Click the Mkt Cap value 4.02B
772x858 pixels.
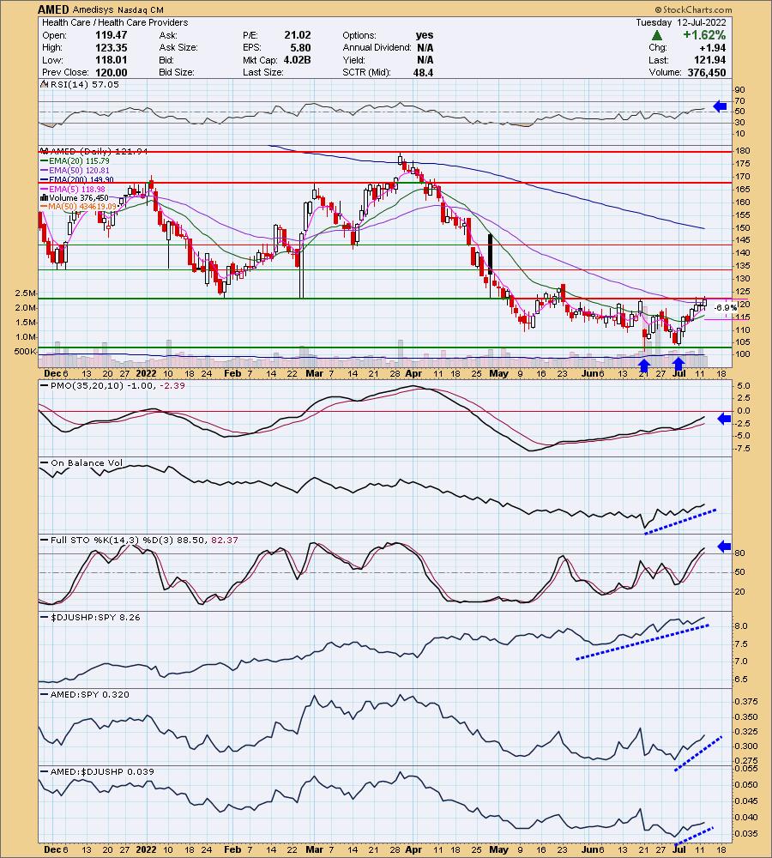297,60
